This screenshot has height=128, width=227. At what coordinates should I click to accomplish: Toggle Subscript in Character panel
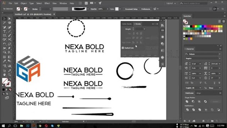[205, 83]
